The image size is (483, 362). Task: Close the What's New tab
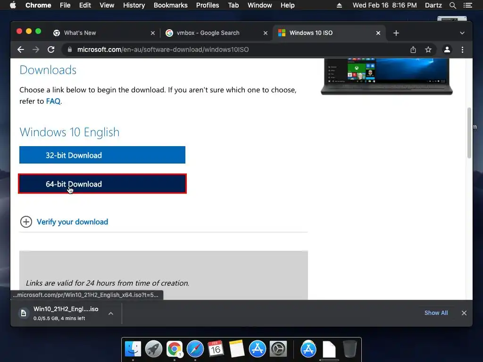click(x=153, y=33)
